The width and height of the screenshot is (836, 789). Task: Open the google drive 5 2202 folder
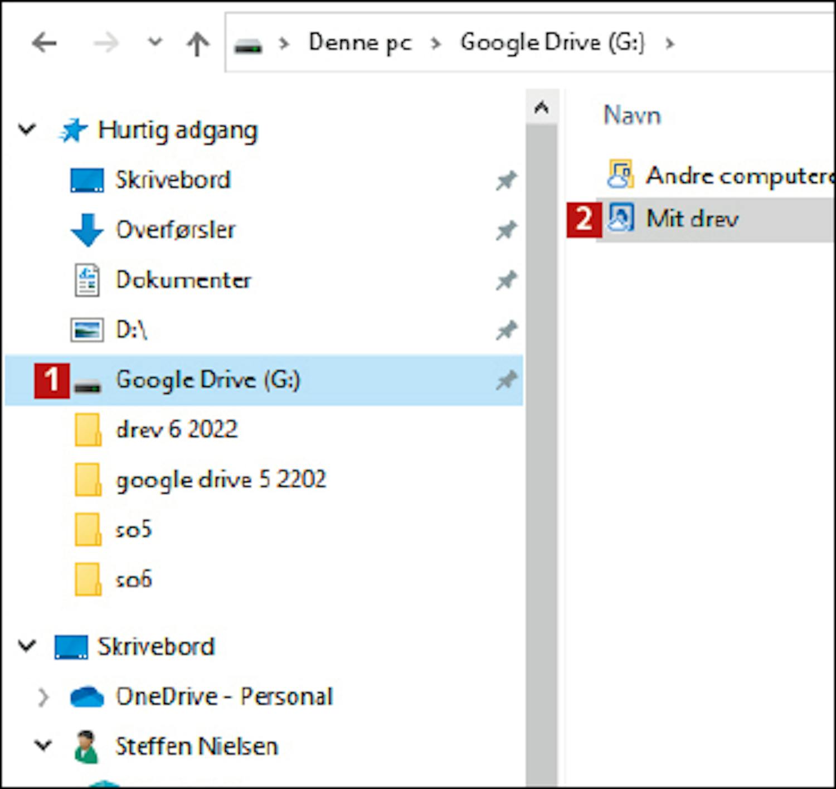pyautogui.click(x=220, y=480)
